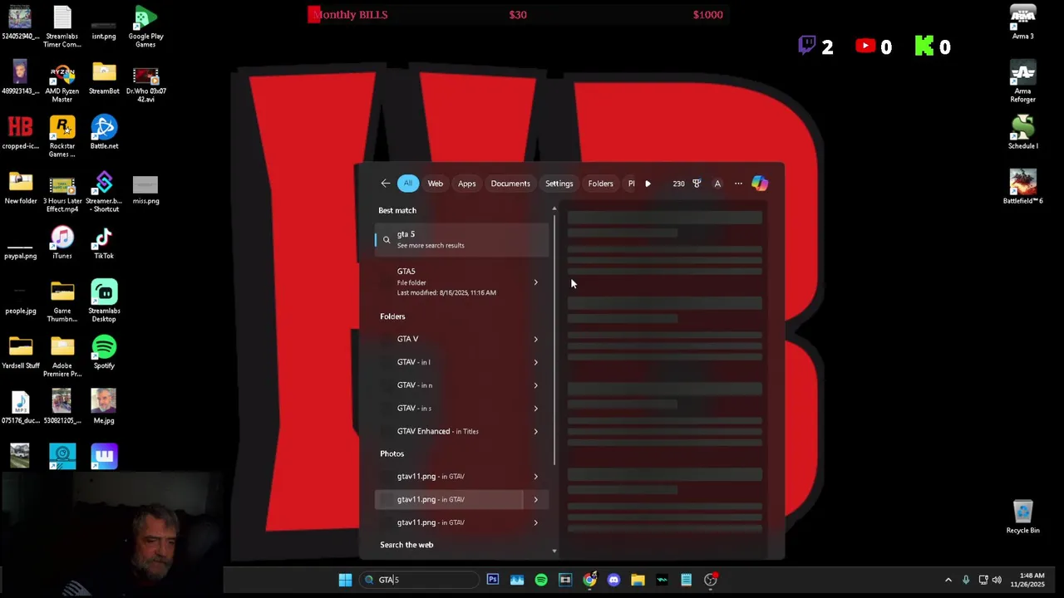The height and width of the screenshot is (598, 1064).
Task: Open the Photos app taskbar icon
Action: pos(517,580)
